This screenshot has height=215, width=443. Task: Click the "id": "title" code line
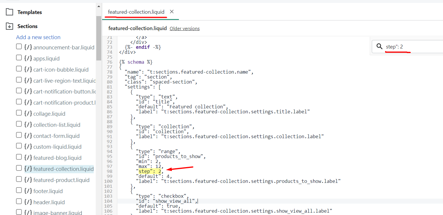click(155, 102)
